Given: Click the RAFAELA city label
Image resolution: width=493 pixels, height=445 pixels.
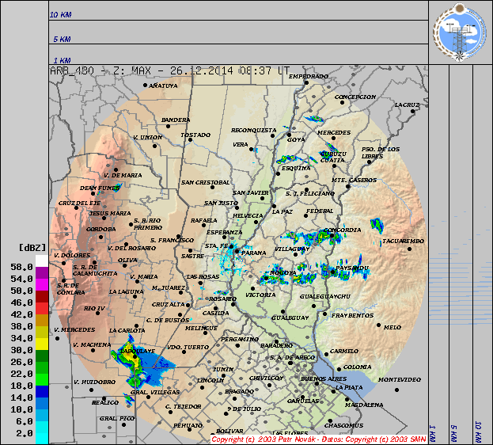Looking at the screenshot, I should pyautogui.click(x=203, y=221).
